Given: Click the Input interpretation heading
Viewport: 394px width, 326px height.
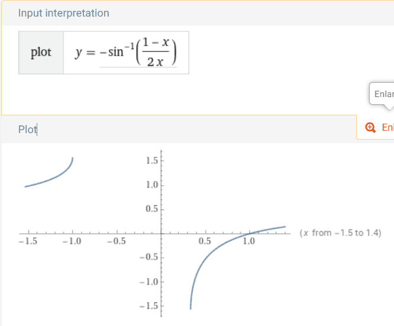Looking at the screenshot, I should [x=63, y=13].
